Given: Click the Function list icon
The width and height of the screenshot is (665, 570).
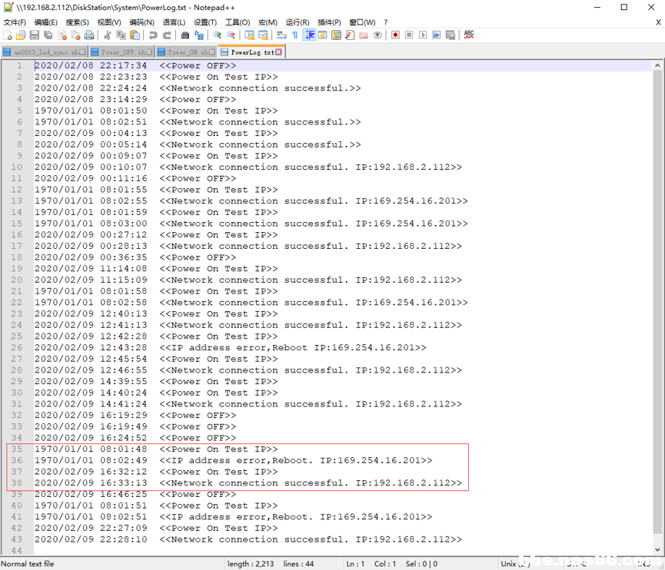Looking at the screenshot, I should coord(350,35).
